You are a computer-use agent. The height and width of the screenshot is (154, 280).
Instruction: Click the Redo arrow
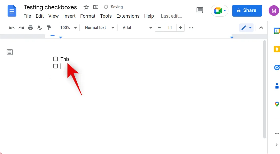[x=21, y=28]
